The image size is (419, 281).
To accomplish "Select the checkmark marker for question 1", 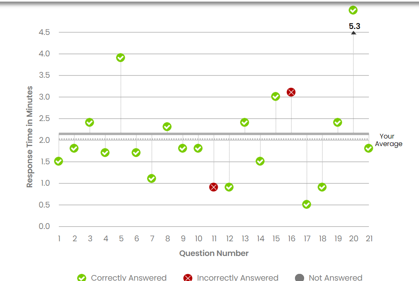I will [58, 161].
